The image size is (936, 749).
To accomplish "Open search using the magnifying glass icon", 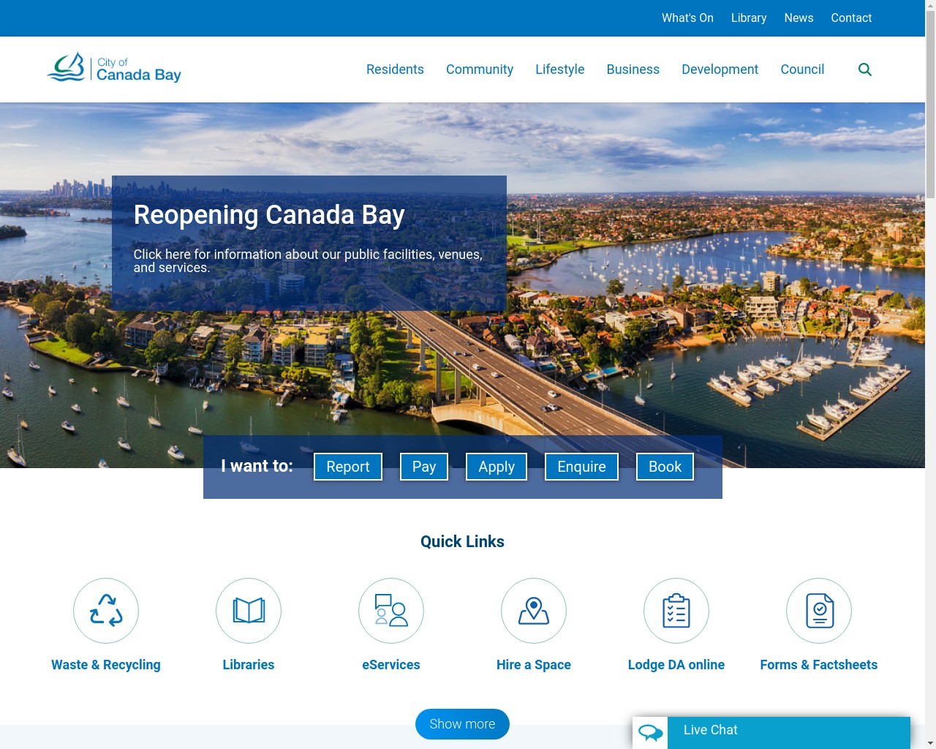I will coord(865,69).
